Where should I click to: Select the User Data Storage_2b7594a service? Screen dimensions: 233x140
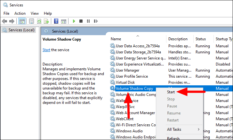(x=138, y=52)
